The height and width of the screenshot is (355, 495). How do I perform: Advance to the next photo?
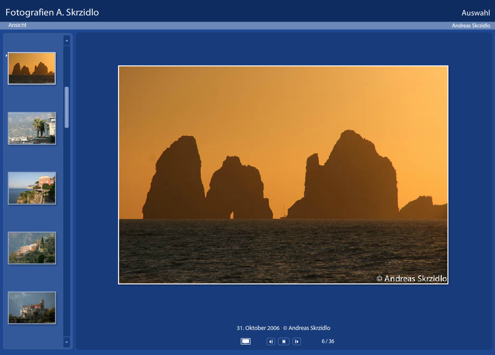pos(297,341)
